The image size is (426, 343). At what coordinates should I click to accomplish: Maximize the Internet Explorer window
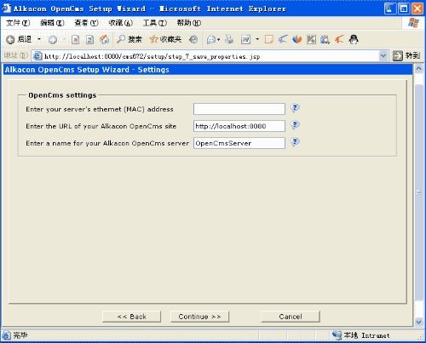404,9
